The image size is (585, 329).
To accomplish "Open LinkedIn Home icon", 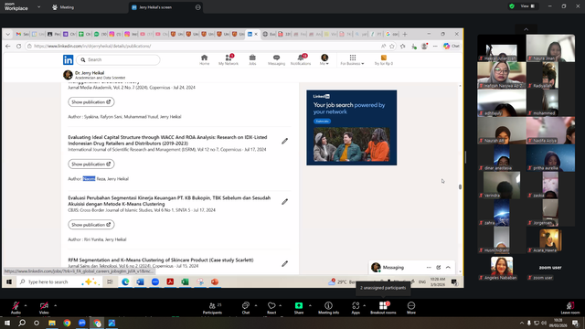I will [204, 59].
